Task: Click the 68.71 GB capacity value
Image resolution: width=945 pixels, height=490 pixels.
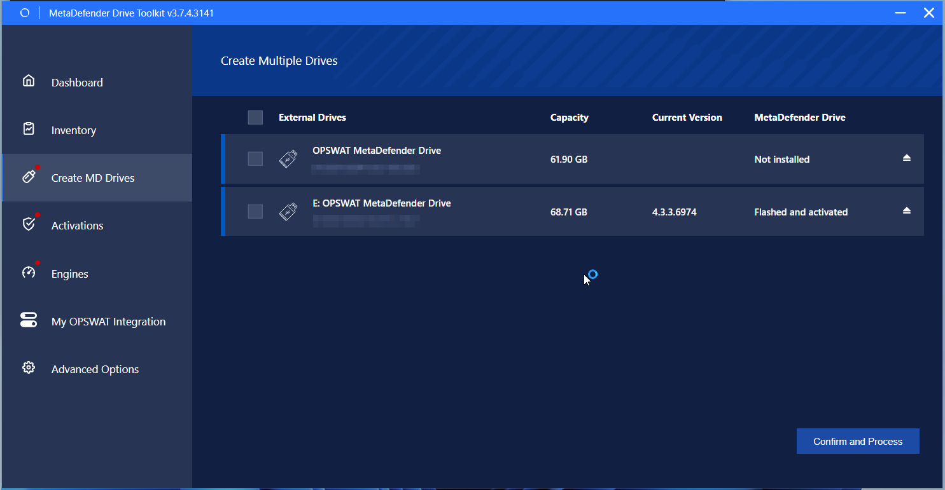Action: click(569, 212)
